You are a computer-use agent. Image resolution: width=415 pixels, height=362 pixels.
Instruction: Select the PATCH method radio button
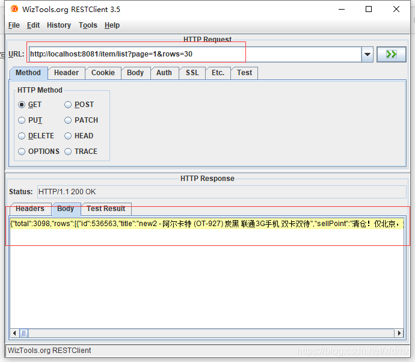(x=68, y=120)
